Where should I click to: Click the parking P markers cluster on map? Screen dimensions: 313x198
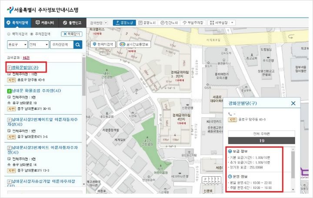point(212,180)
